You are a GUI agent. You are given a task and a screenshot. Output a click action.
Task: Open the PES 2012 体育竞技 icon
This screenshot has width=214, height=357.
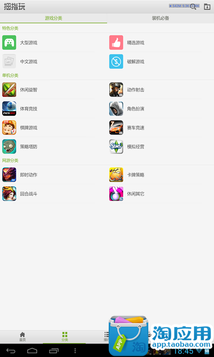[x=9, y=108]
